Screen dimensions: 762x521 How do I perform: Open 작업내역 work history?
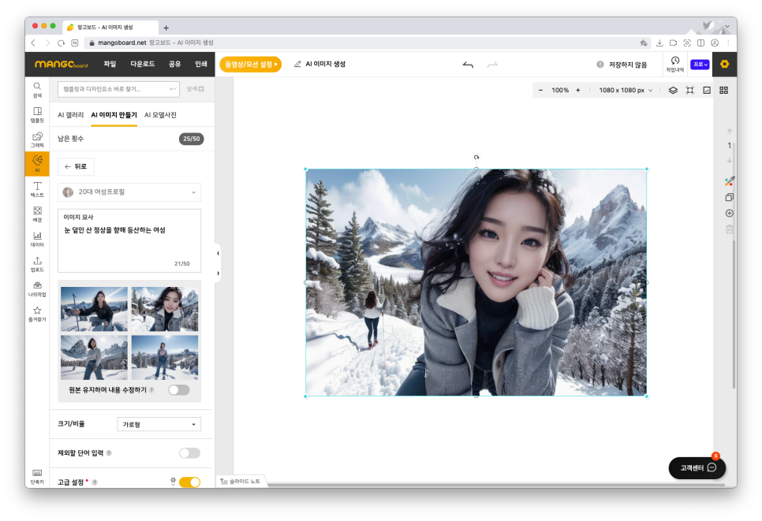pyautogui.click(x=674, y=64)
